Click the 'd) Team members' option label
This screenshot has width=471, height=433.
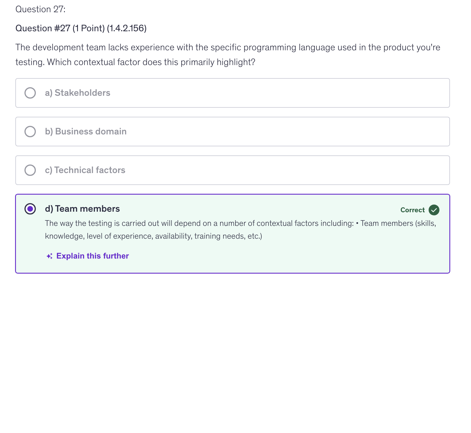point(82,209)
